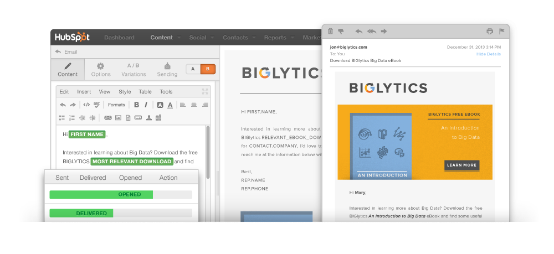Screen dimensions: 554x254
Task: Reply to the email from jon@biglytics.com
Action: pos(359,32)
